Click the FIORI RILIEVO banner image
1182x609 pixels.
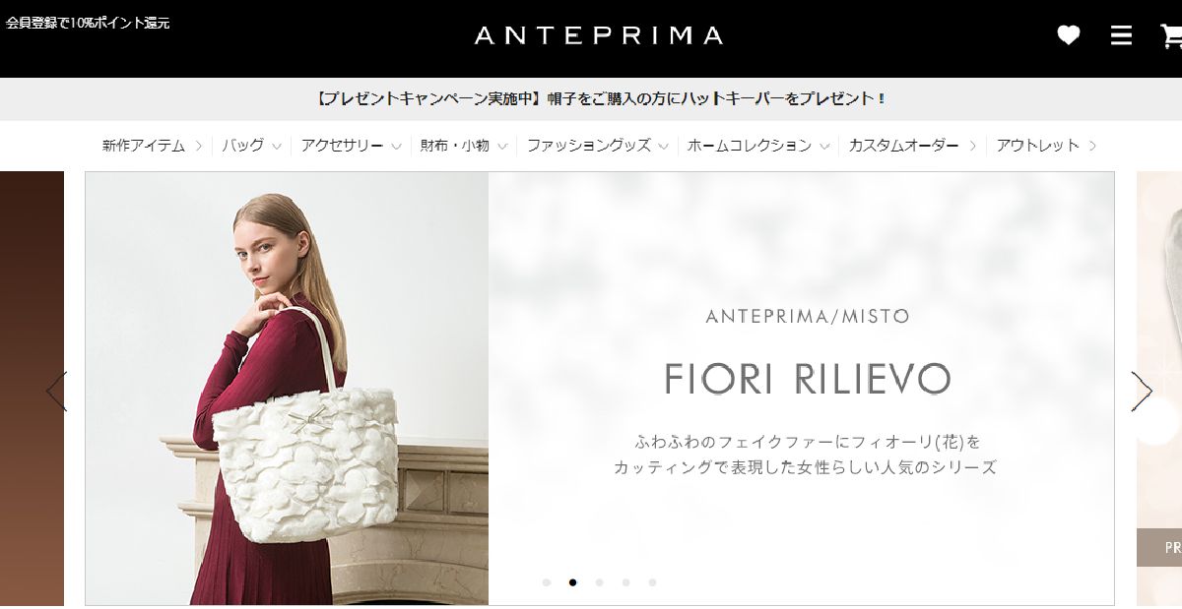600,389
